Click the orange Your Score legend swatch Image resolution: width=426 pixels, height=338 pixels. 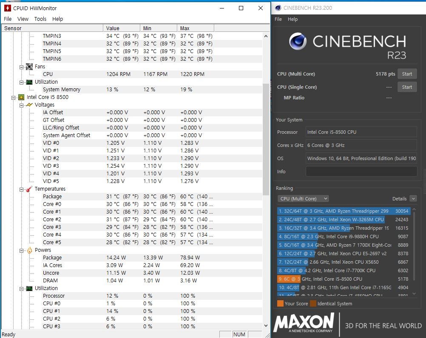pos(280,304)
